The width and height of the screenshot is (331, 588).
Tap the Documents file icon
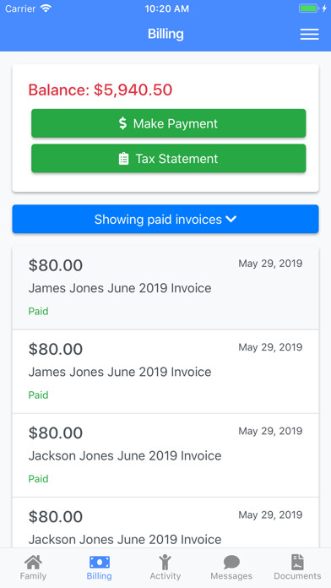click(297, 563)
